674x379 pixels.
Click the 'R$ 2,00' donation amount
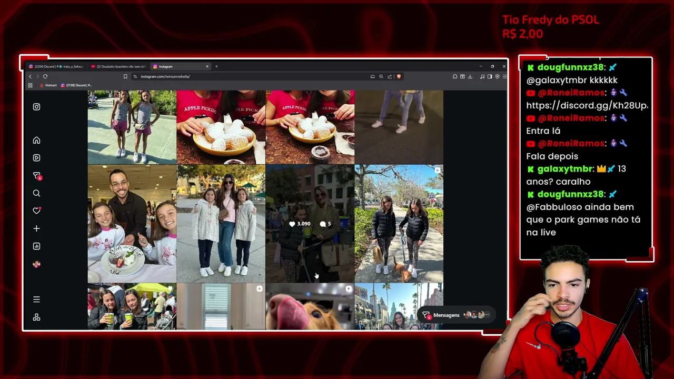(x=522, y=34)
